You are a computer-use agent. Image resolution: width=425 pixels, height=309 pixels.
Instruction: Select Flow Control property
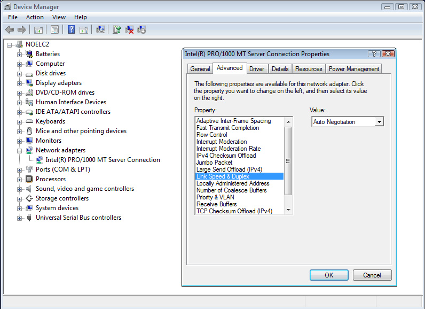240,135
